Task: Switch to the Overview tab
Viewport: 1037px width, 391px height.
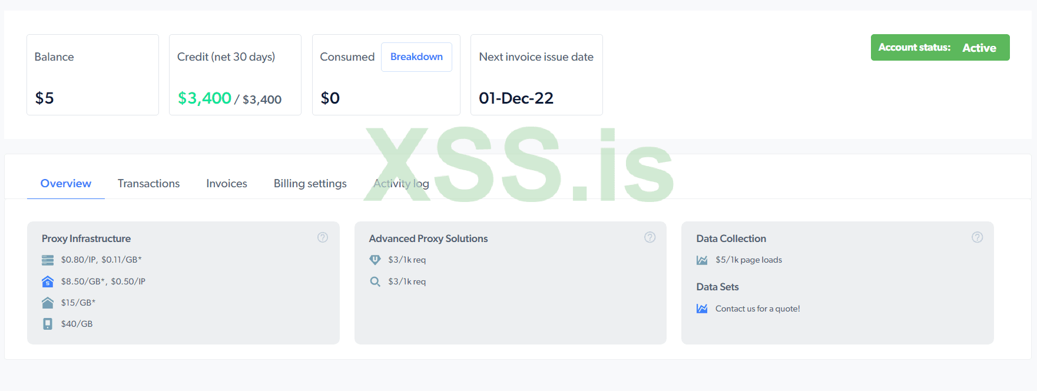Action: [66, 184]
